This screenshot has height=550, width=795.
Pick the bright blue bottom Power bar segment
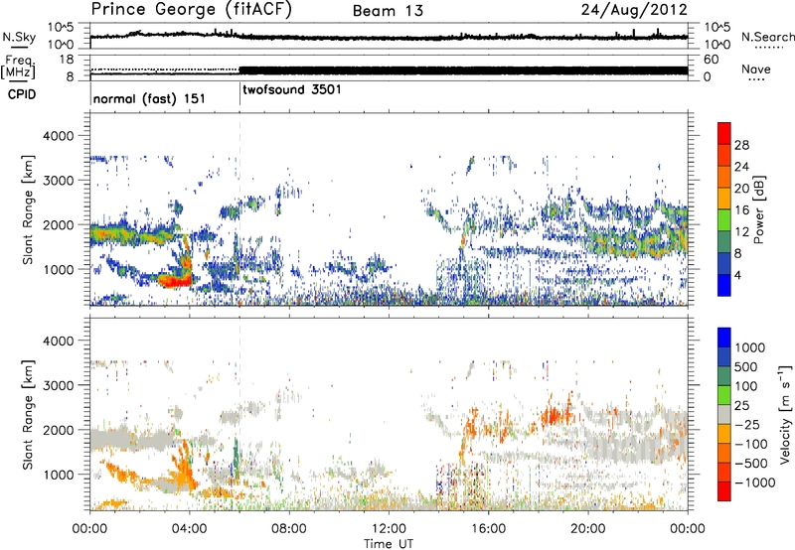[724, 286]
